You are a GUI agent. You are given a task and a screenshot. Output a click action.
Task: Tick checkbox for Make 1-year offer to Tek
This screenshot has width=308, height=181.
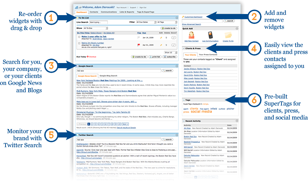[x=79, y=37]
